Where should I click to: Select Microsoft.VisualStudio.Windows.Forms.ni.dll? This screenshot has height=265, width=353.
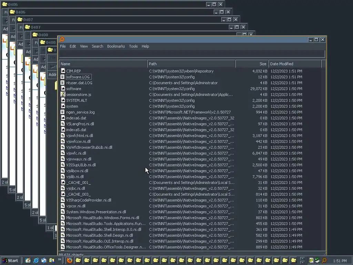103,218
